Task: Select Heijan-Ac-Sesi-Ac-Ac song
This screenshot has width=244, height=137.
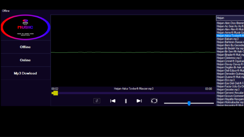Action: tap(230, 26)
